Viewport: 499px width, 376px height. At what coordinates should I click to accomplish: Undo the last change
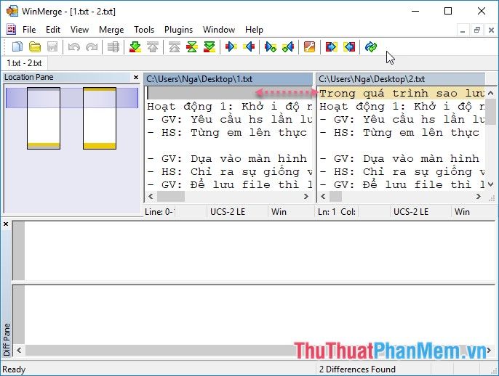[x=74, y=47]
